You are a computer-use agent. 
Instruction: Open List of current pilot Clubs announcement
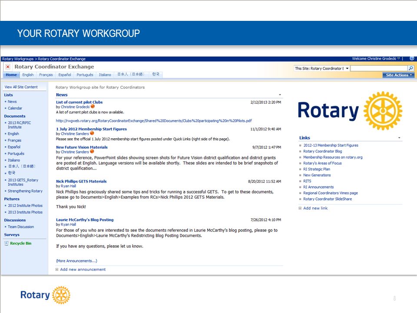pos(79,102)
